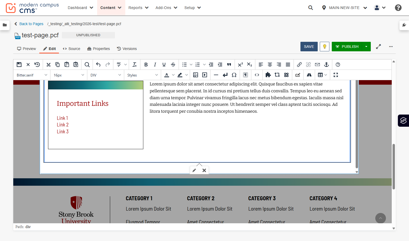Open the gadgets sidebar plug icon

404,25
